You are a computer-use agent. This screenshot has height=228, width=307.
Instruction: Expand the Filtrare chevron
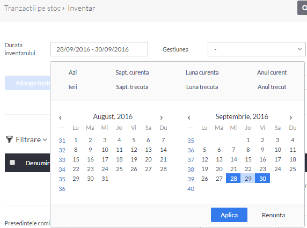coord(45,139)
